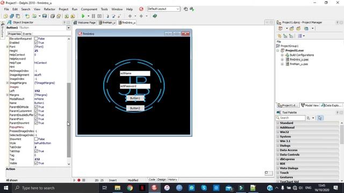Click the Save All stacked-disks icon
344x193 pixels.
pos(53,16)
